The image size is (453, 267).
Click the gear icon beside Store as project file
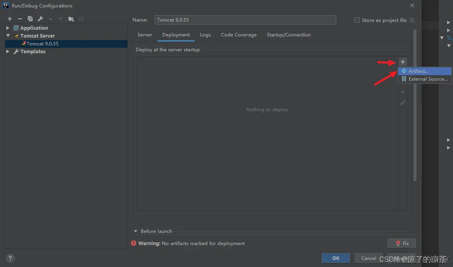tap(412, 20)
